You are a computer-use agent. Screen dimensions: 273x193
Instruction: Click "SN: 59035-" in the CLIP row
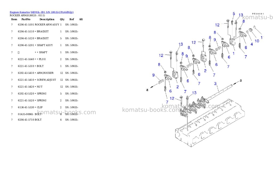[x=72, y=107]
